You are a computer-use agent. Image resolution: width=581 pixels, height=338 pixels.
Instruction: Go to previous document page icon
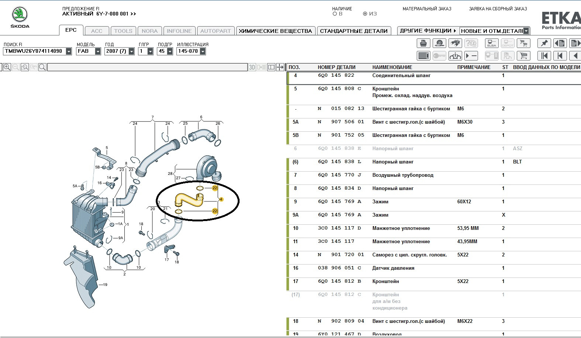click(x=560, y=43)
